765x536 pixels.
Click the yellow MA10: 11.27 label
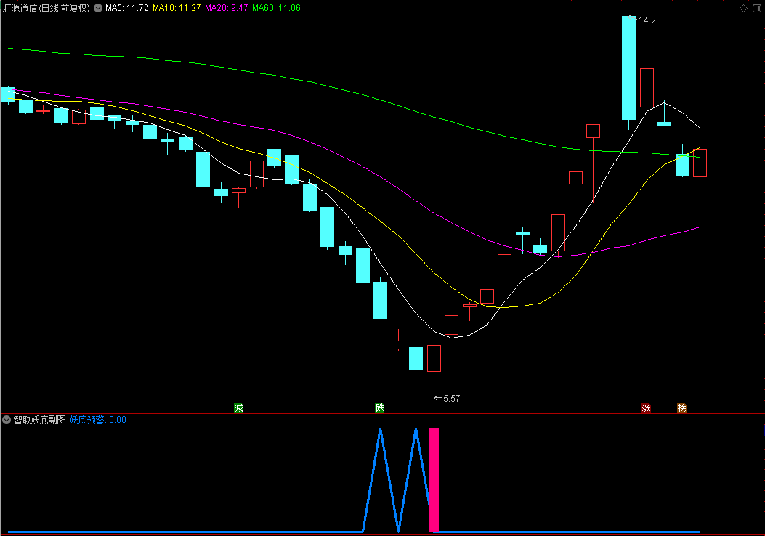[x=177, y=8]
